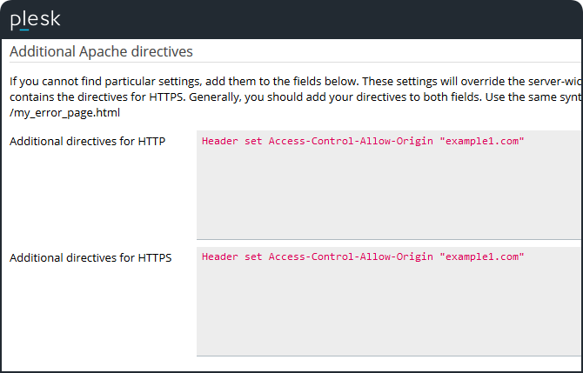Click the 'Additional directives for HTTPS' label
Image resolution: width=583 pixels, height=373 pixels.
point(90,257)
